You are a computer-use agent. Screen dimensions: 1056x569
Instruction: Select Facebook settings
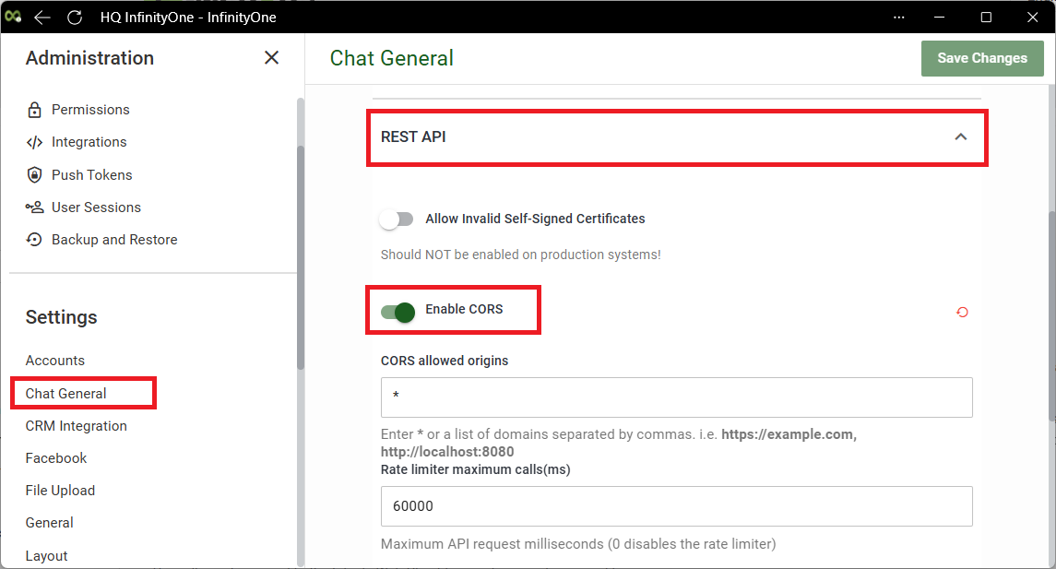[x=56, y=458]
